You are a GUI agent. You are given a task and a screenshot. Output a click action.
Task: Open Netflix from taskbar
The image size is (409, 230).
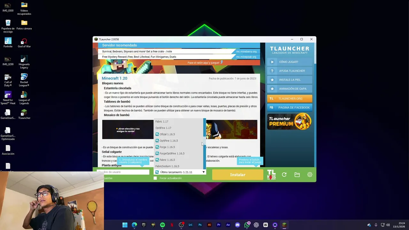pos(172,225)
